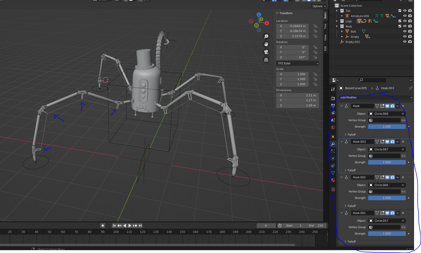The width and height of the screenshot is (421, 253).
Task: Switch to the View sidebar tab
Action: 325,38
